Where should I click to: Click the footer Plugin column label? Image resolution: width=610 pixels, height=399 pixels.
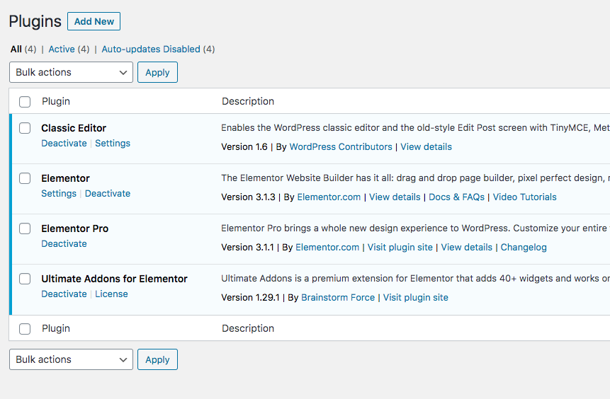[56, 329]
